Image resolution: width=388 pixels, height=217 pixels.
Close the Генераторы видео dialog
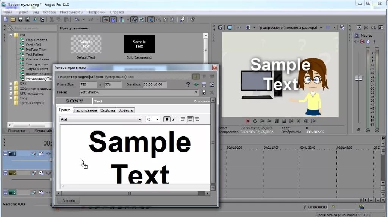click(x=214, y=68)
